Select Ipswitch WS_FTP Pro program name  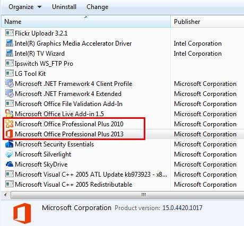pyautogui.click(x=44, y=64)
